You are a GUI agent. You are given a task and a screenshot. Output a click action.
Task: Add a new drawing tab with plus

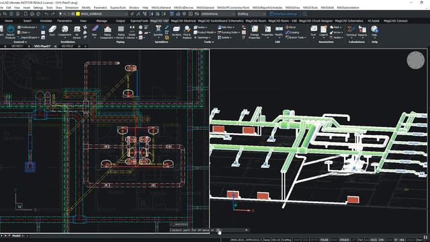85,46
